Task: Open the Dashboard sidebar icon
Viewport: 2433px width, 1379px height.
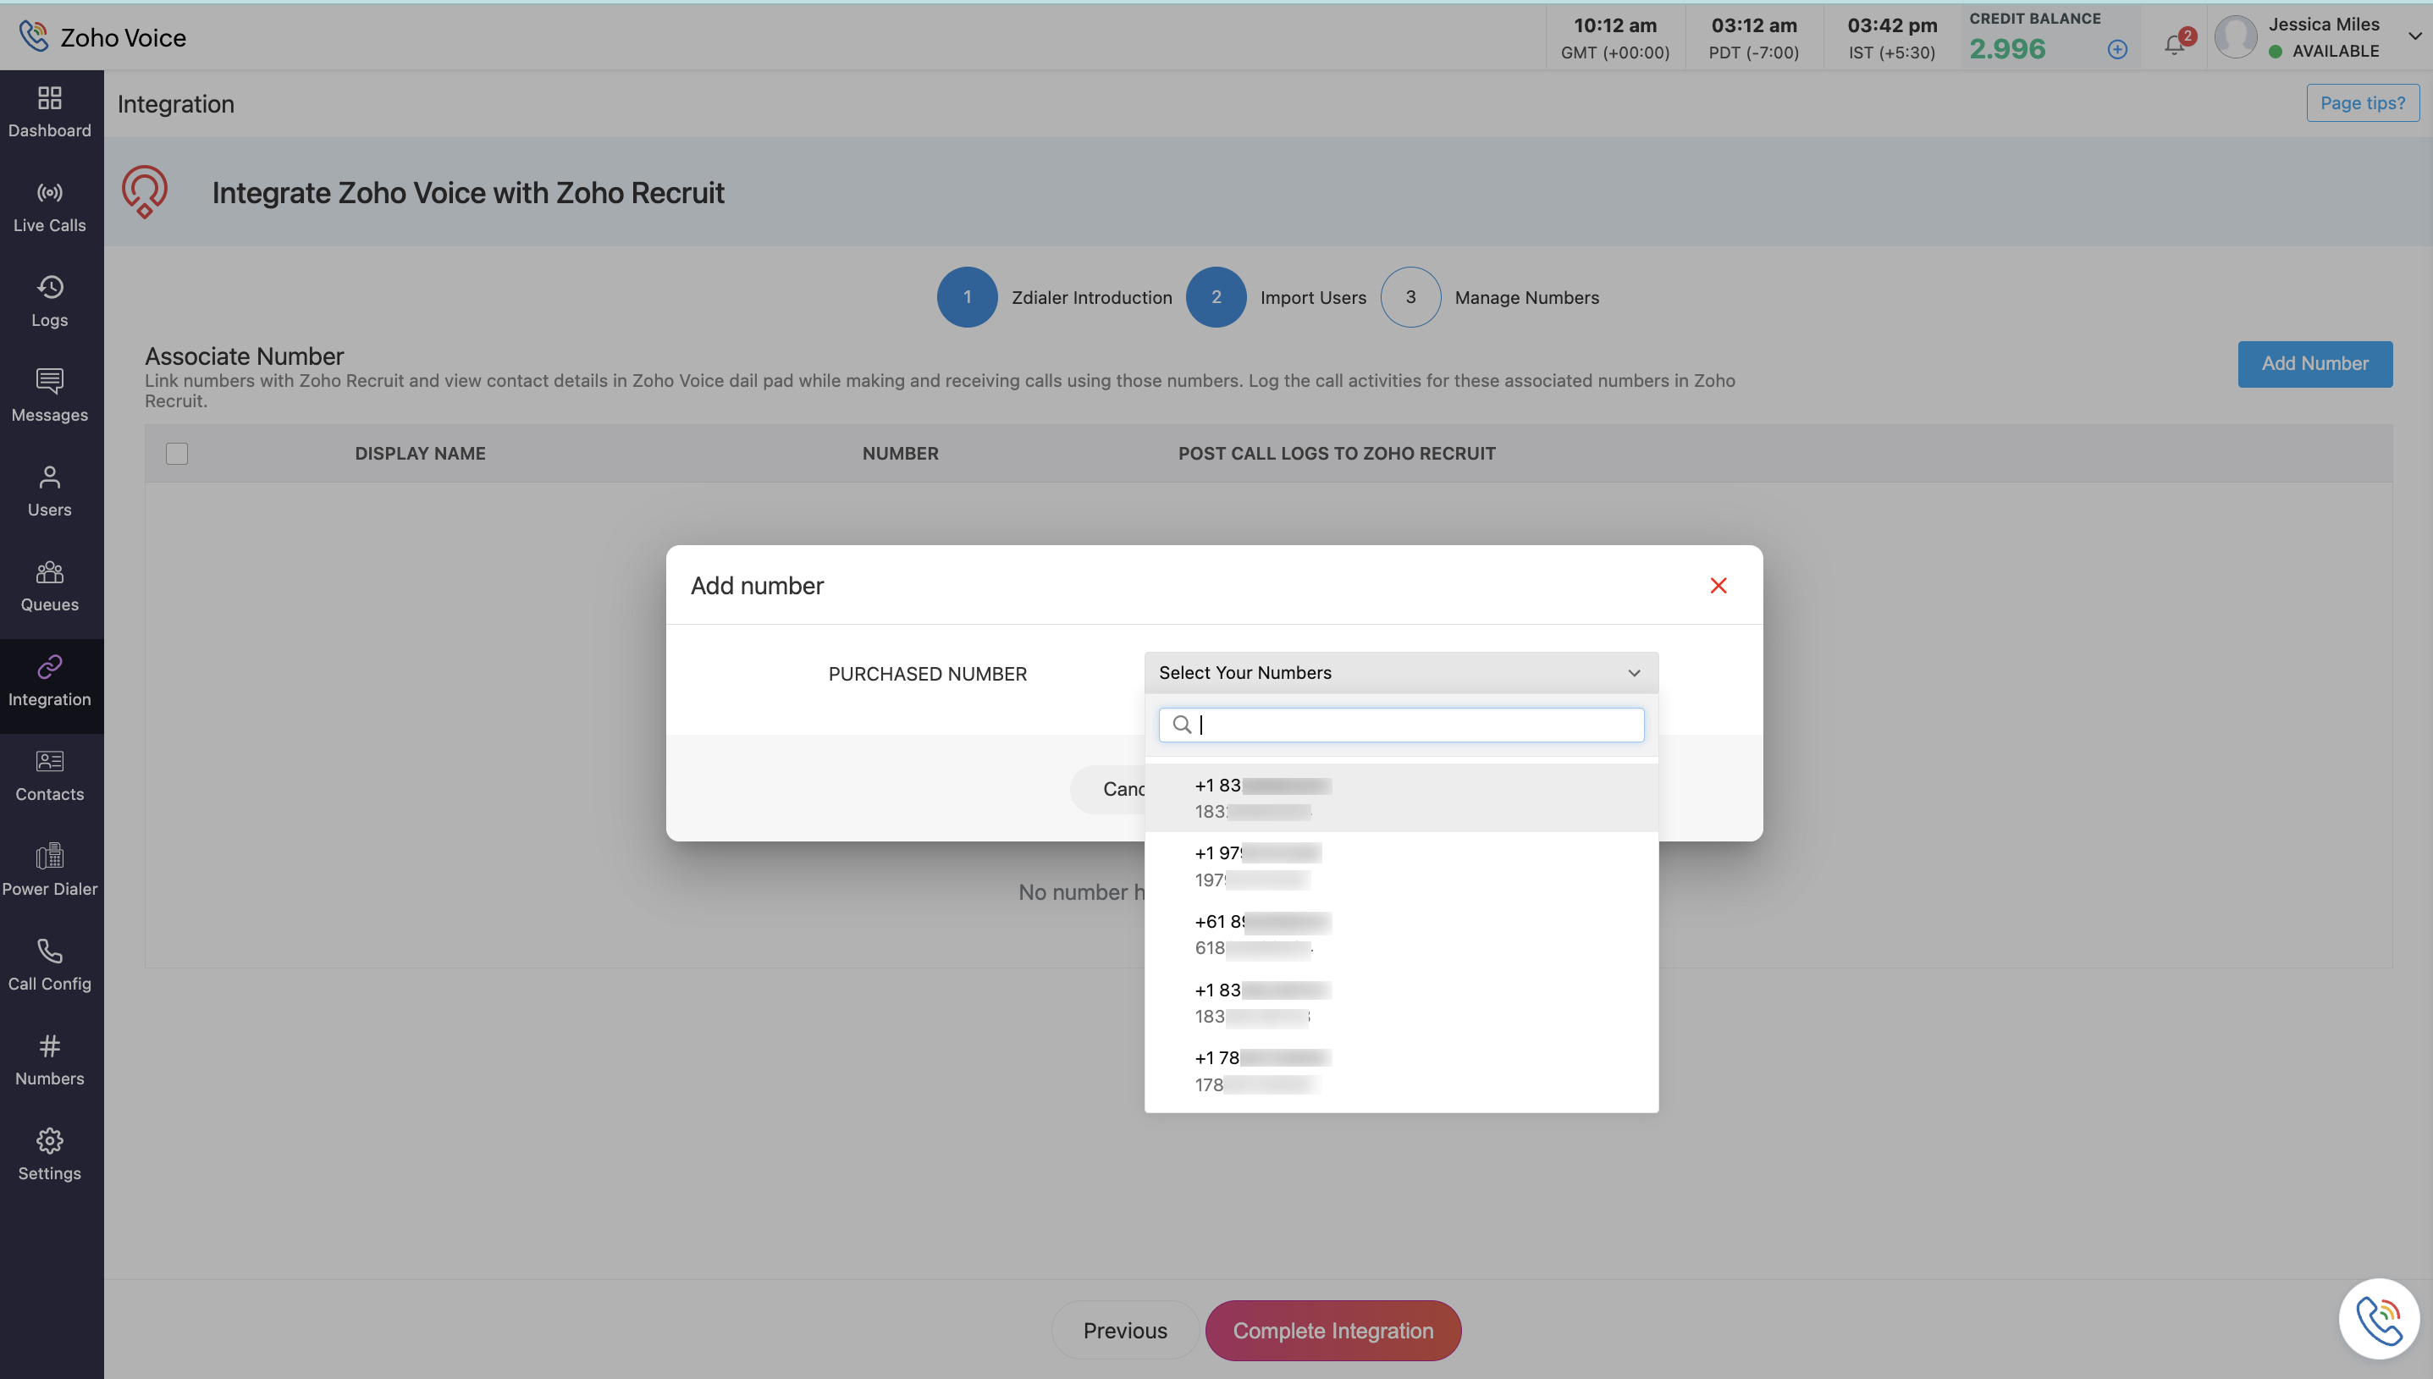Action: [x=49, y=111]
